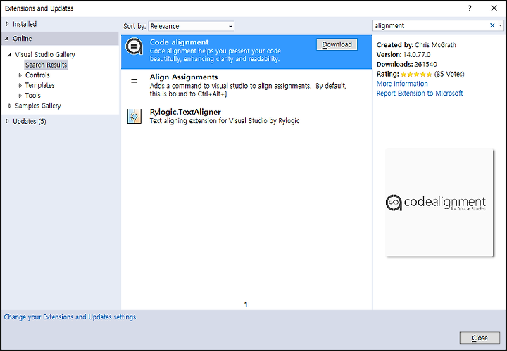The width and height of the screenshot is (507, 351).
Task: Select the Code alignment result title
Action: [x=179, y=42]
